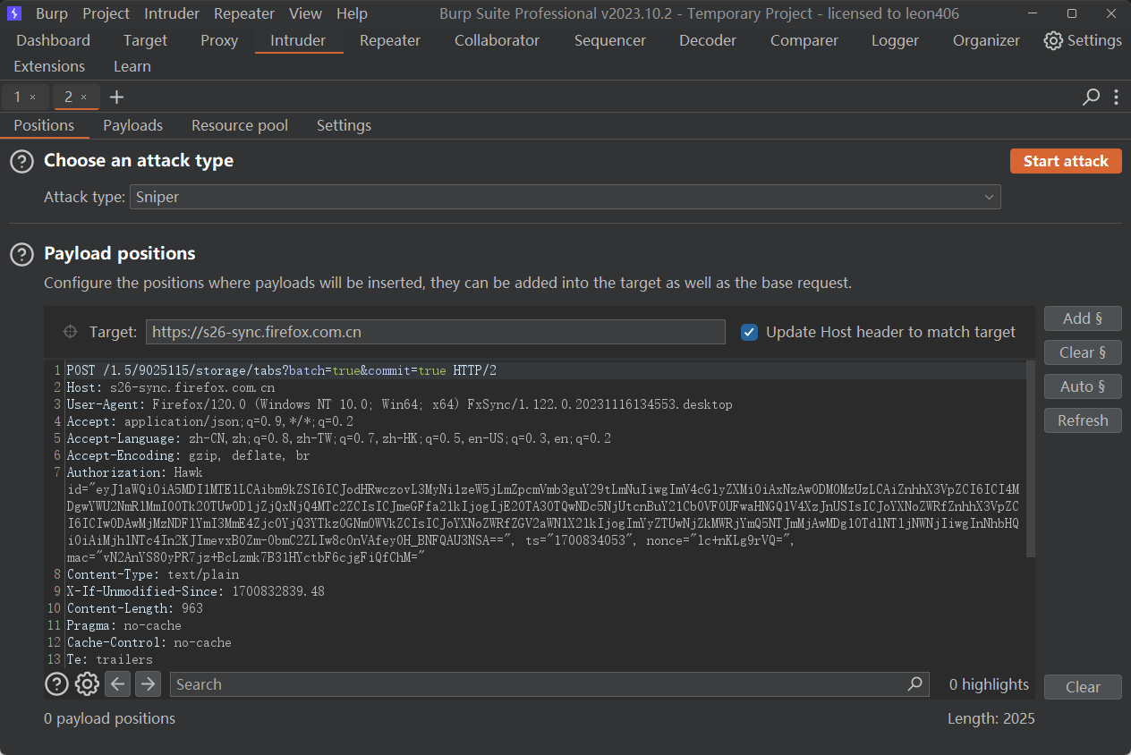Viewport: 1131px width, 755px height.
Task: Click the User-Agent header line
Action: click(x=399, y=404)
